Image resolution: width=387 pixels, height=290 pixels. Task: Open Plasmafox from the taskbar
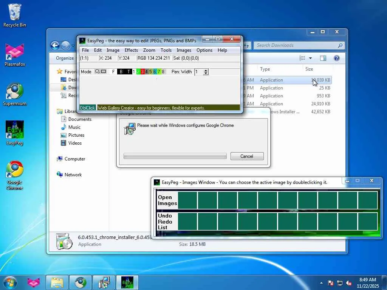(33, 282)
